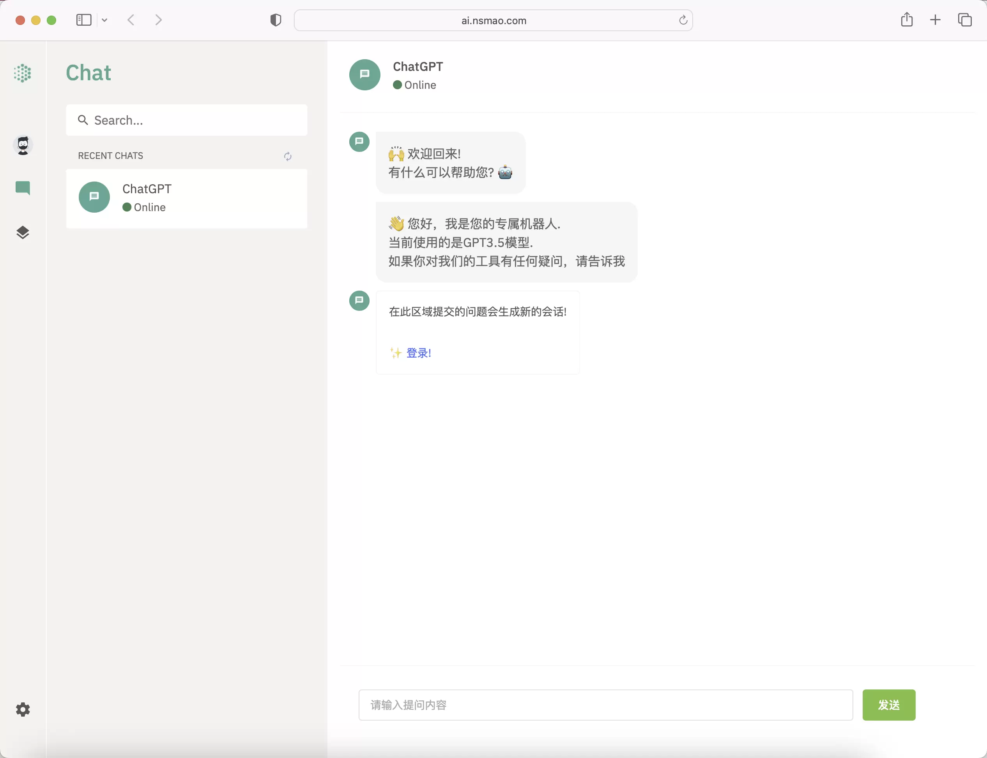Viewport: 987px width, 758px height.
Task: Show the tab overview
Action: point(965,20)
